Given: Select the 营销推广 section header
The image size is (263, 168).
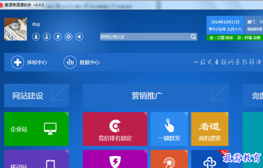Looking at the screenshot, I should click(155, 95).
